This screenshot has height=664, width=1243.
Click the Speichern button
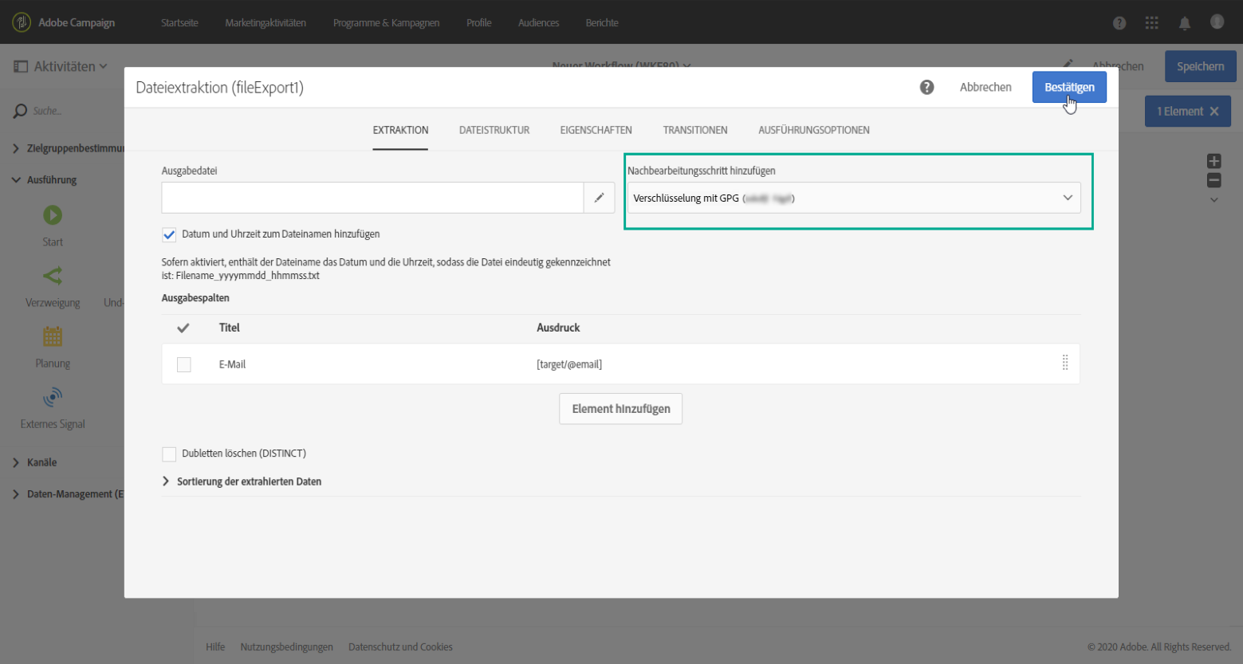[1200, 66]
